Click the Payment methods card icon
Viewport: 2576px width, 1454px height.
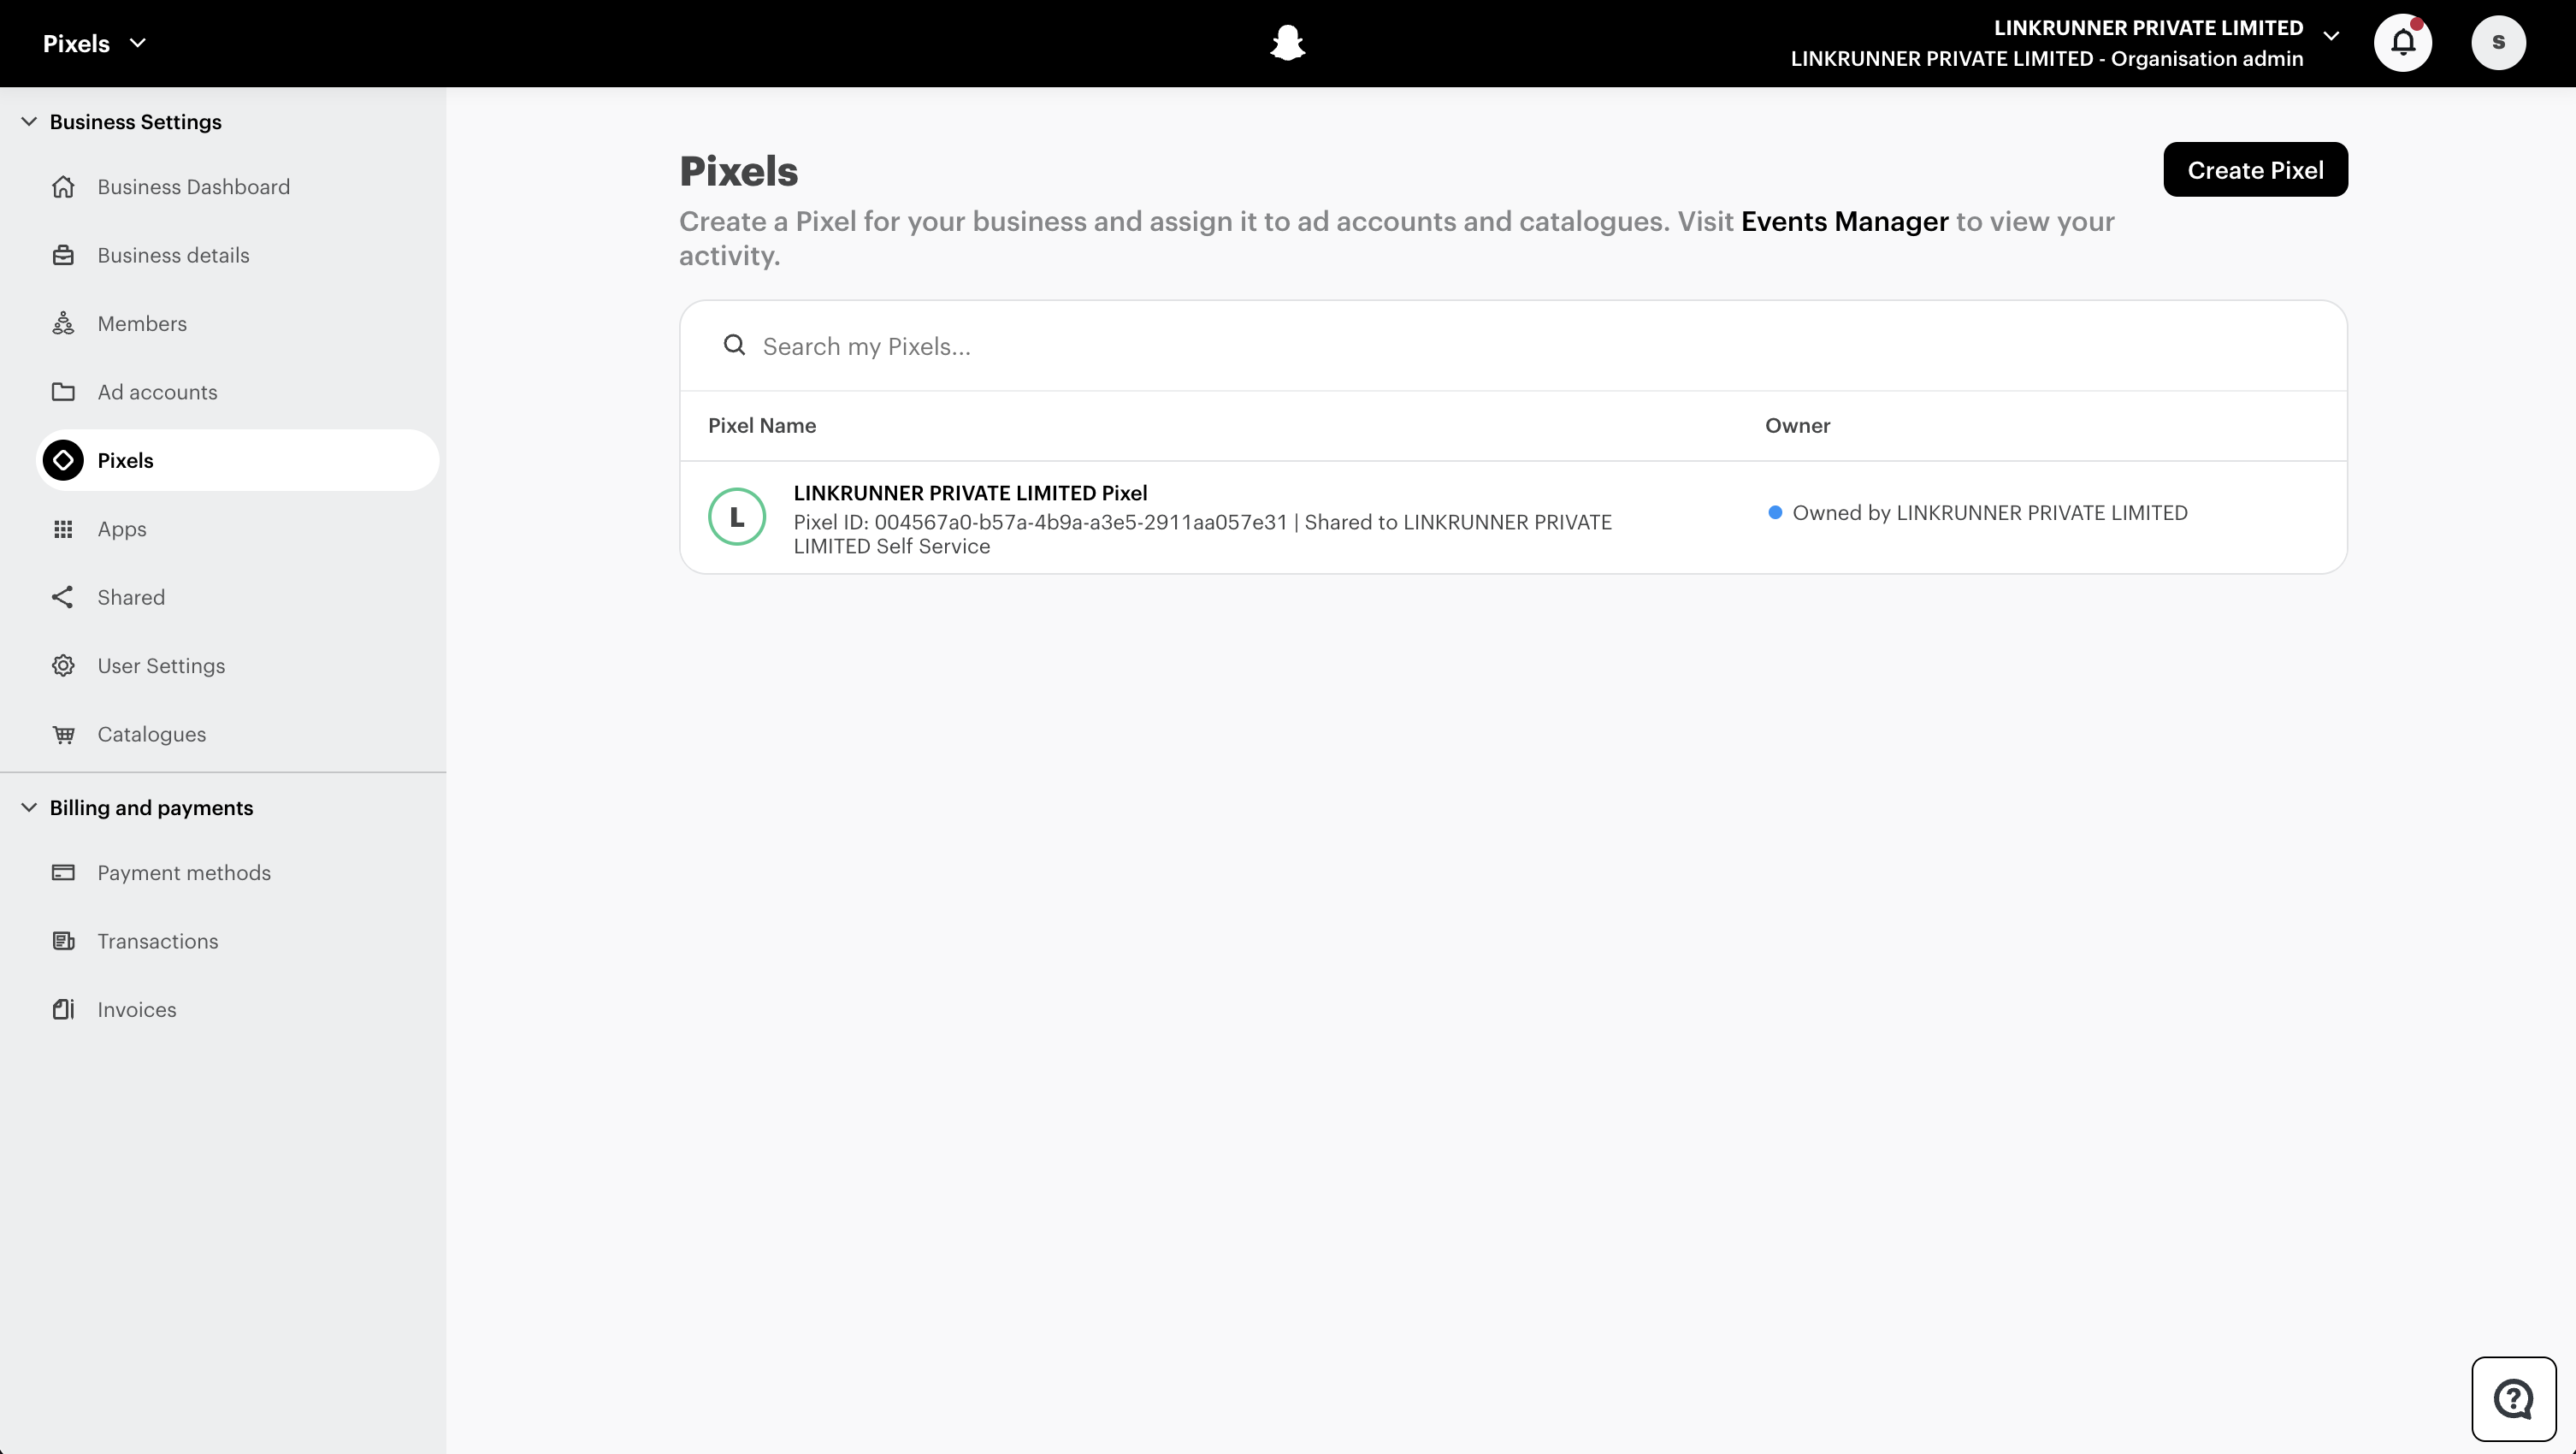click(64, 872)
